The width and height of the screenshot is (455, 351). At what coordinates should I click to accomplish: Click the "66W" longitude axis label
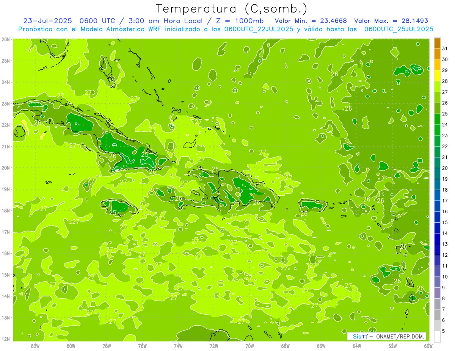pos(321,346)
